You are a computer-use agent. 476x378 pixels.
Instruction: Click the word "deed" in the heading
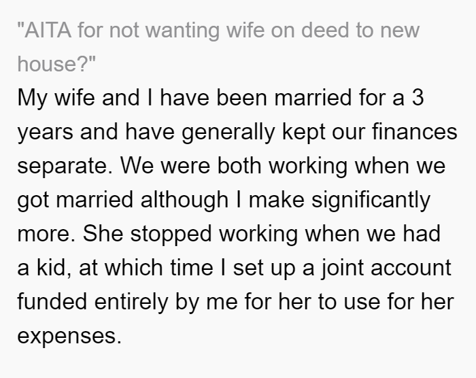pos(325,30)
